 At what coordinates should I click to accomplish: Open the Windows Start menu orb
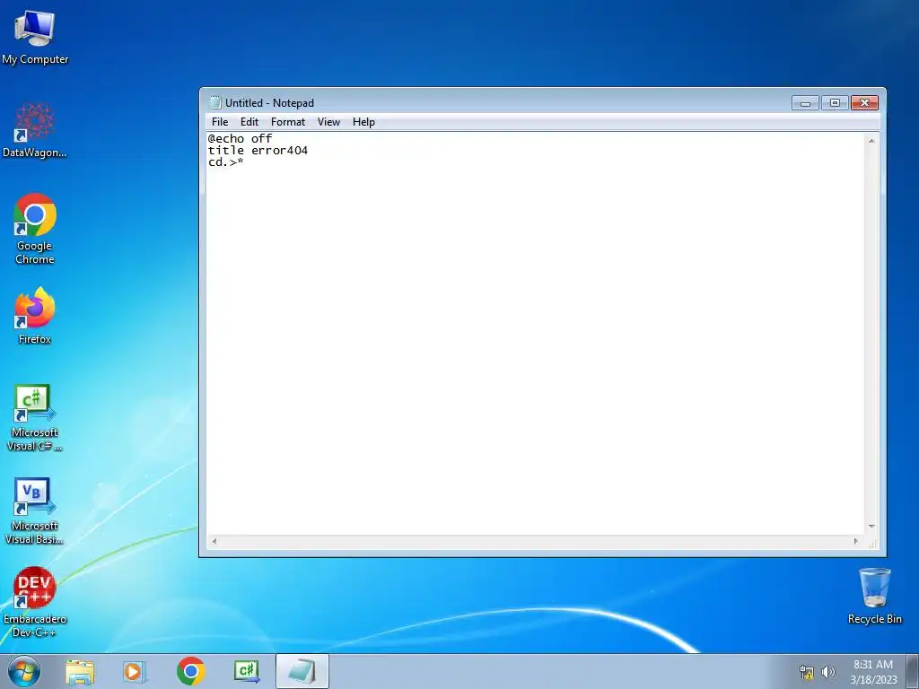click(x=24, y=671)
